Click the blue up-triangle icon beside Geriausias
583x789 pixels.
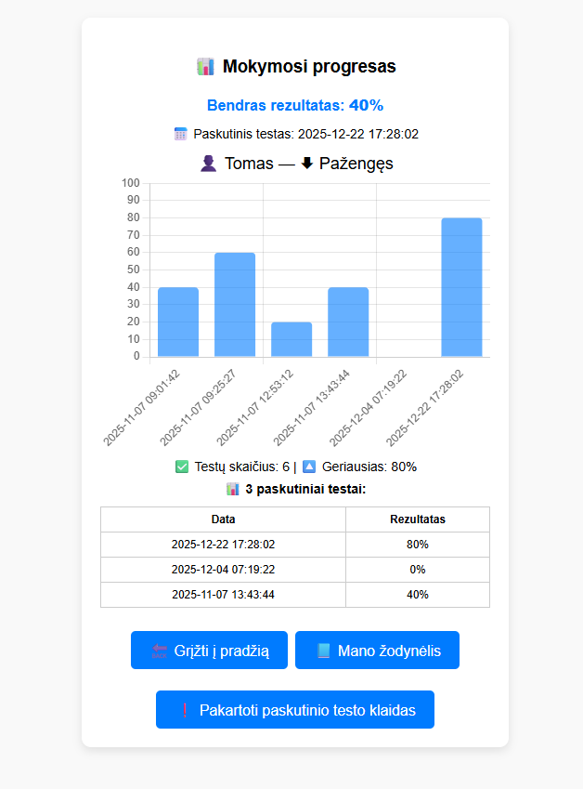(x=309, y=467)
